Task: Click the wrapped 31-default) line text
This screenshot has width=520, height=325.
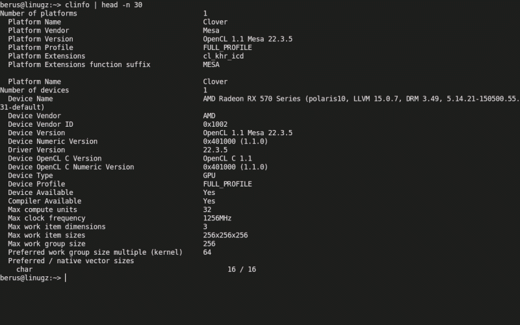Action: (22, 107)
